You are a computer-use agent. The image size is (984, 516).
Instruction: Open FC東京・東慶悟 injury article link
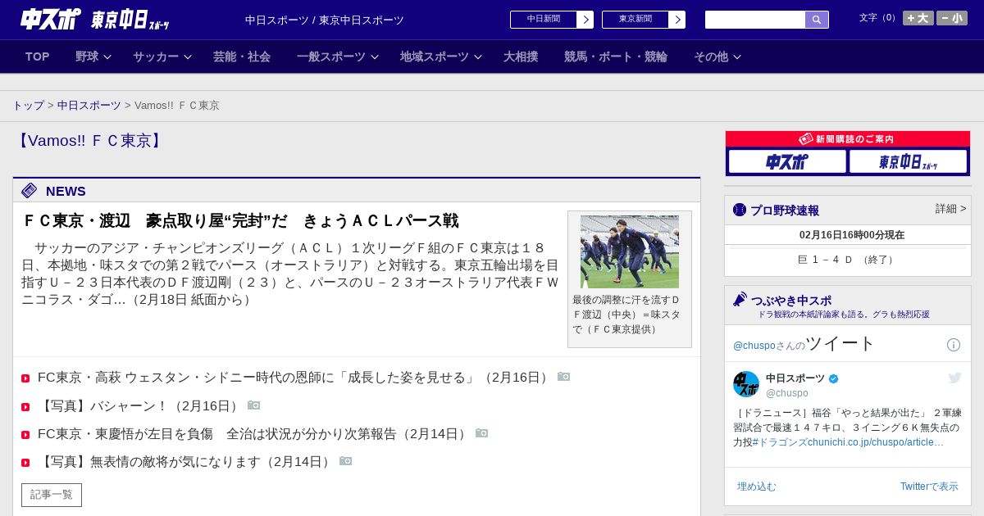click(254, 433)
